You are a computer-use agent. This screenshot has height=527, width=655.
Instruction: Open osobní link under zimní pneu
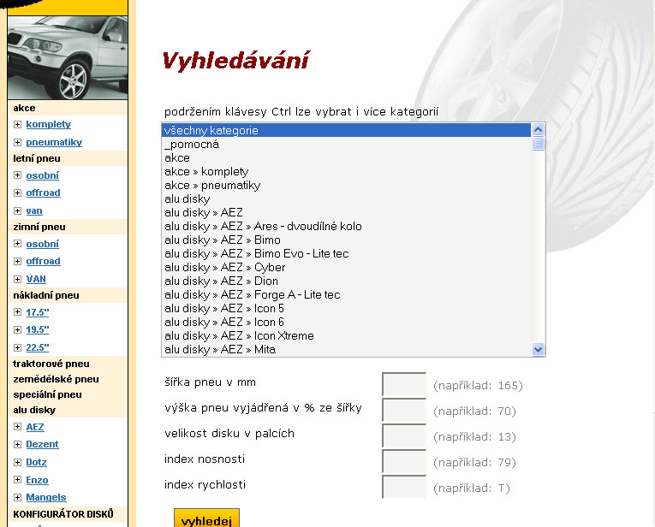tap(42, 244)
